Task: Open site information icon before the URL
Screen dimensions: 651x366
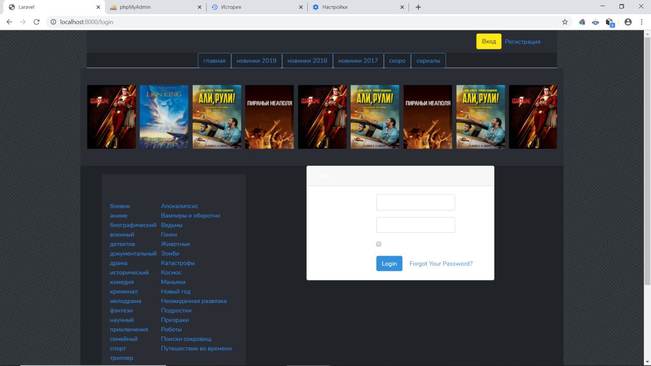Action: [x=53, y=22]
